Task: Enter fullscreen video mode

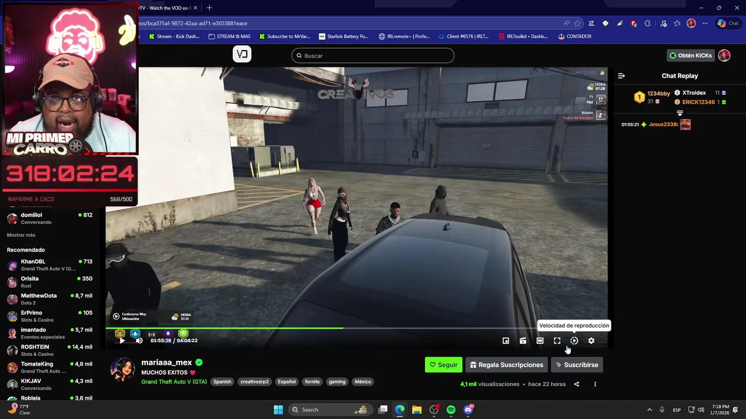Action: (x=557, y=340)
